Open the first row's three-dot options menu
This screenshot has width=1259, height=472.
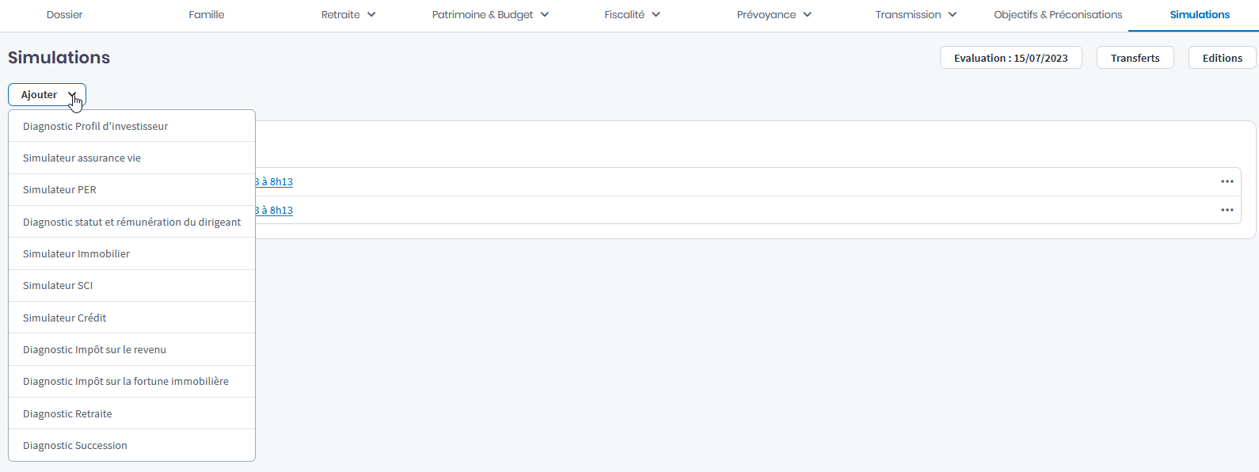(1227, 181)
